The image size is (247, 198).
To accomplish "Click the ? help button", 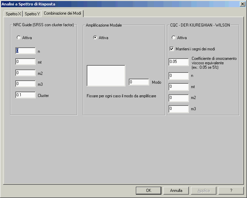I will coord(231,191).
